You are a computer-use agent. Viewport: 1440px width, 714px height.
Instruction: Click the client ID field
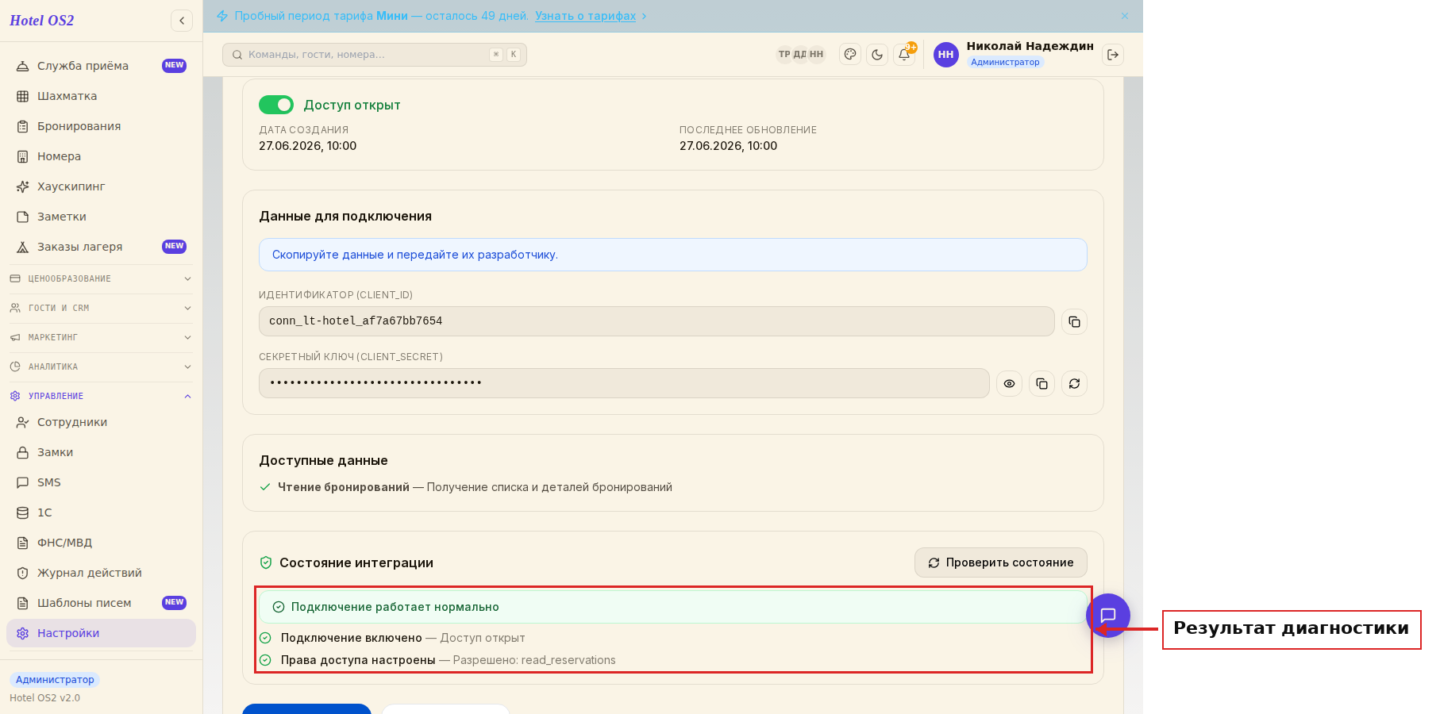[656, 321]
